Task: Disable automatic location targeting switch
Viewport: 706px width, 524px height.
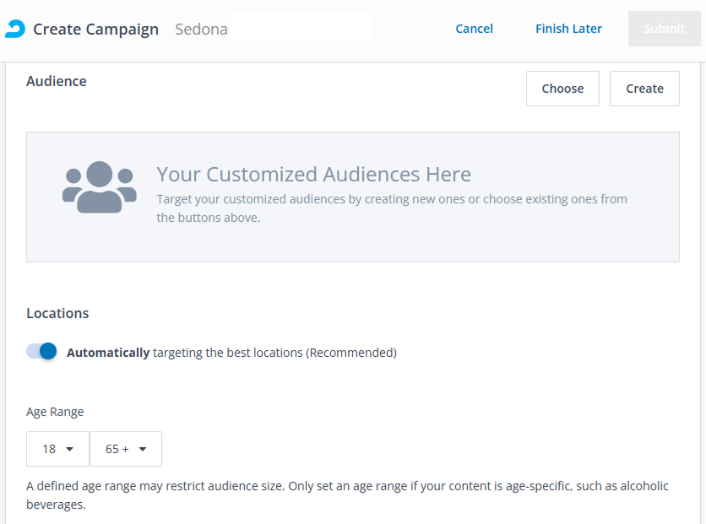Action: tap(41, 352)
